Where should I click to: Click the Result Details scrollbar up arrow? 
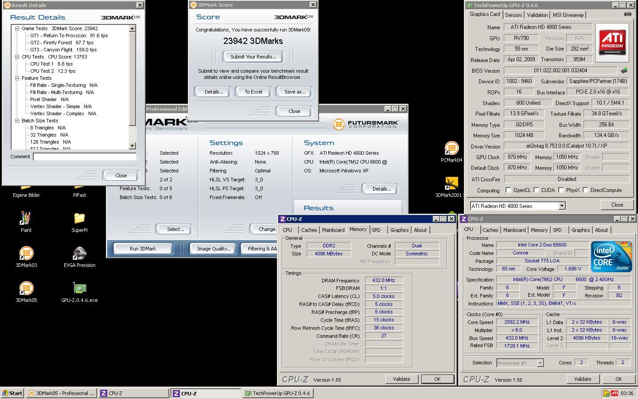[132, 28]
